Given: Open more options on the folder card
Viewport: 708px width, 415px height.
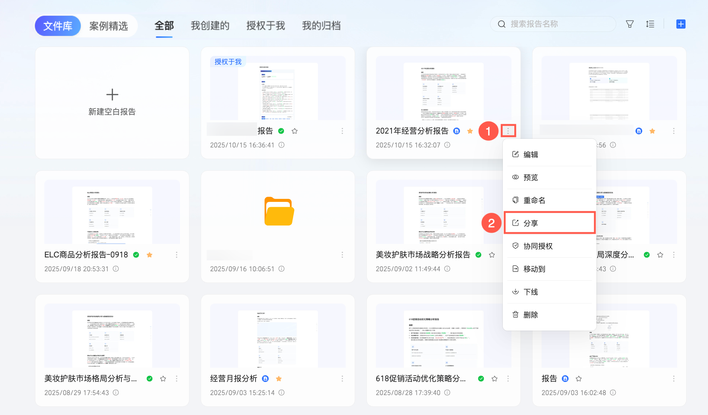Looking at the screenshot, I should (x=342, y=255).
